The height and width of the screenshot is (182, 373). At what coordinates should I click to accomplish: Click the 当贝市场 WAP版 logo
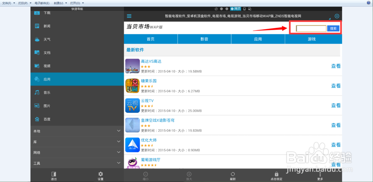(144, 27)
